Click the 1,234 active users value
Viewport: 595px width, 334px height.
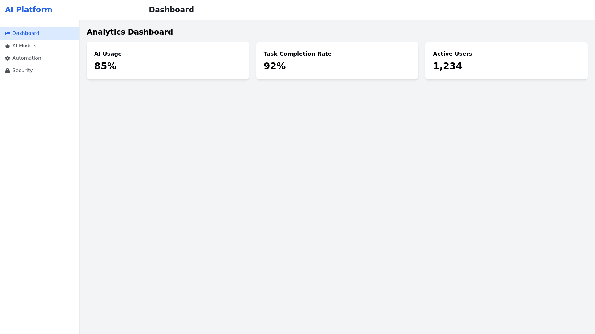coord(447,66)
